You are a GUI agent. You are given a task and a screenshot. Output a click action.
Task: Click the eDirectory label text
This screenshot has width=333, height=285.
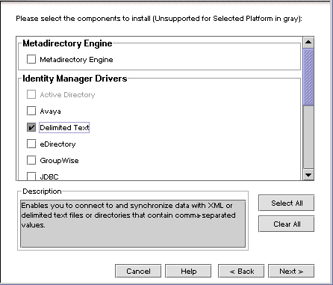[x=57, y=144]
